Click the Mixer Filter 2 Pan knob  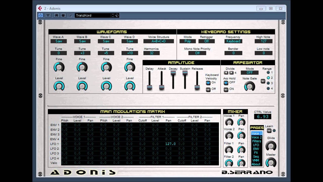241,163
